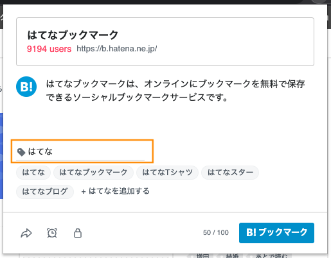
Task: Click the alarm clock read-later icon
Action: click(52, 233)
